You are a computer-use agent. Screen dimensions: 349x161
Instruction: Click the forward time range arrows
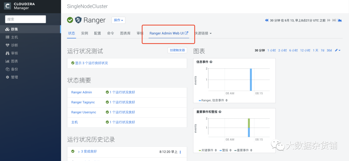(329, 20)
